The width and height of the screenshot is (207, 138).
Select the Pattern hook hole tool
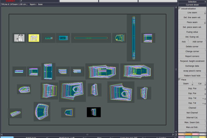192,76
